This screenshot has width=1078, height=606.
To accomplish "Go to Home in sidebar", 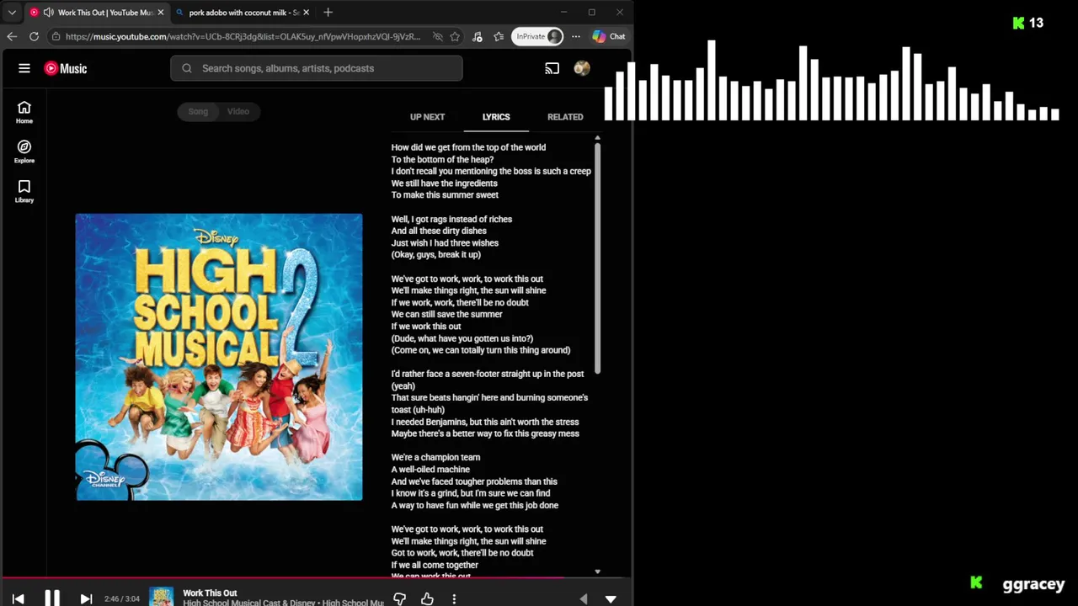I will pyautogui.click(x=24, y=112).
